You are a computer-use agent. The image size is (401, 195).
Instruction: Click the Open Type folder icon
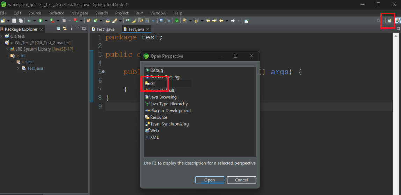point(108,21)
